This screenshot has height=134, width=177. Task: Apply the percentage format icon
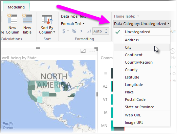74,31
